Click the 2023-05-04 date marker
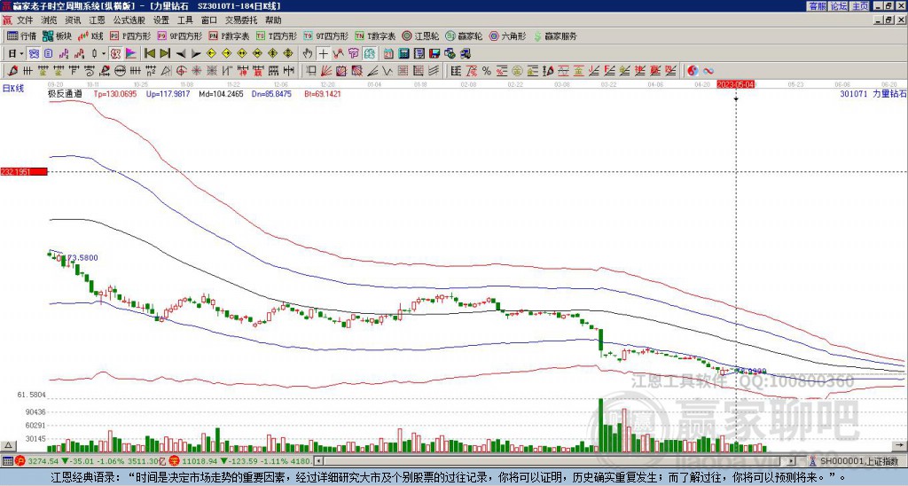This screenshot has width=908, height=486. (x=736, y=84)
